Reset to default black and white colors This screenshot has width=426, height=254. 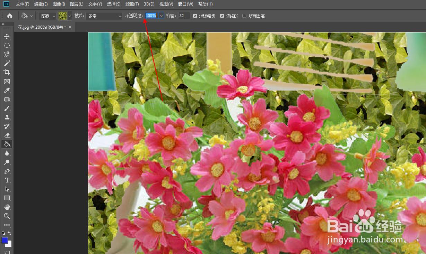pyautogui.click(x=3, y=233)
